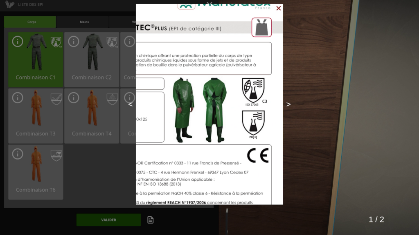Open the document icon beside VALIDER
419x235 pixels.
(x=151, y=220)
